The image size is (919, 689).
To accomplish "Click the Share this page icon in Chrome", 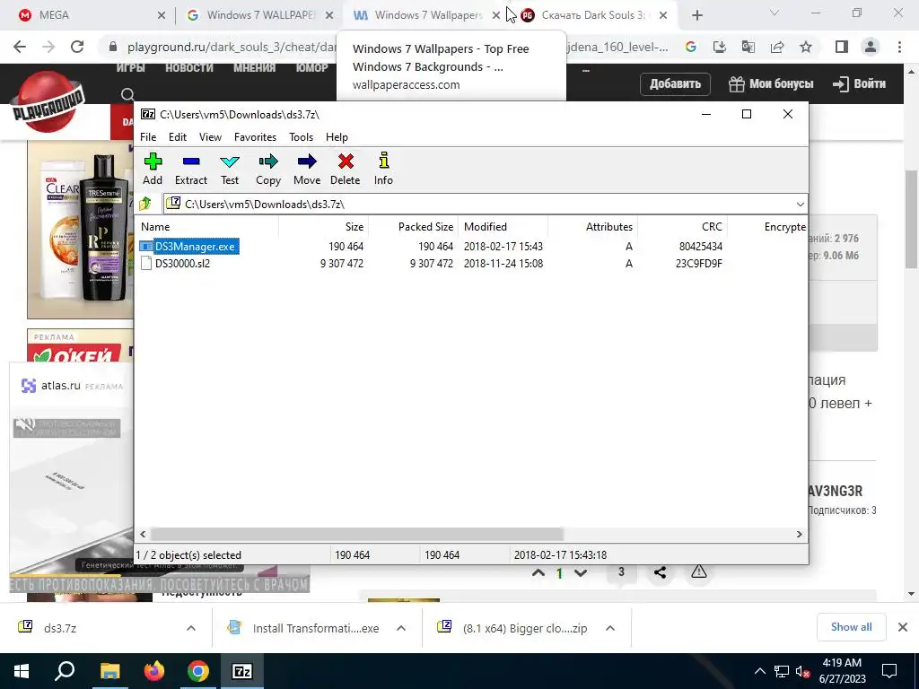I will pyautogui.click(x=777, y=47).
